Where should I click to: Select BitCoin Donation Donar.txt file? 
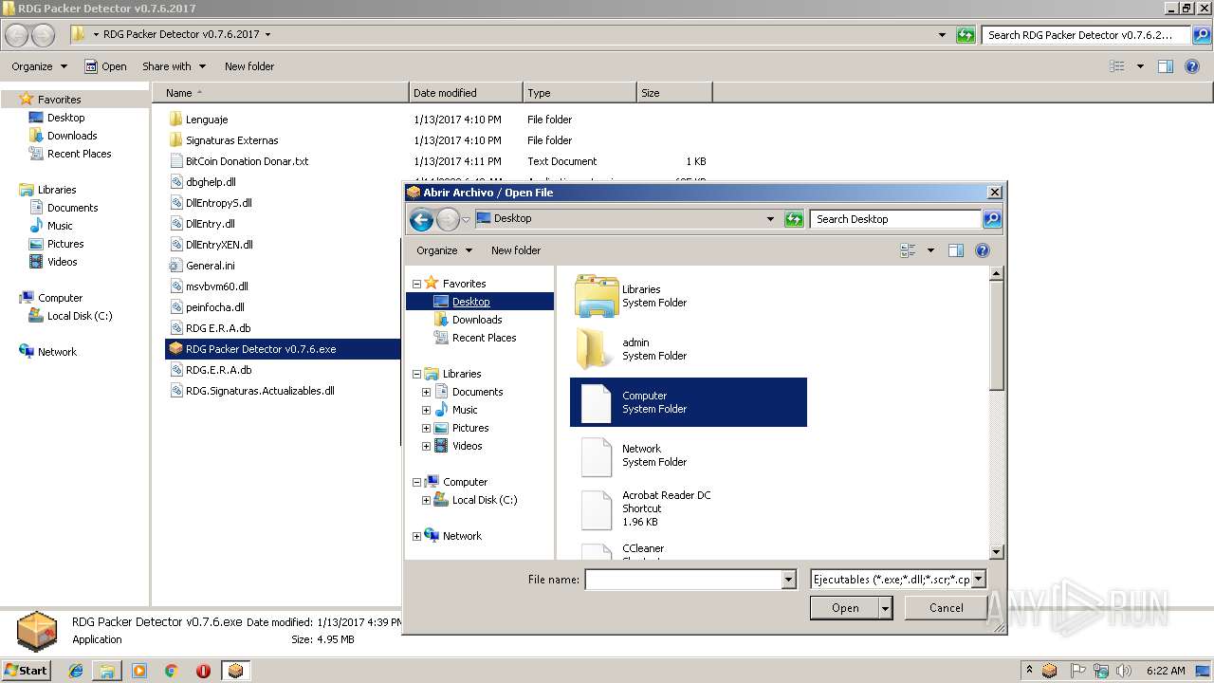(238, 161)
